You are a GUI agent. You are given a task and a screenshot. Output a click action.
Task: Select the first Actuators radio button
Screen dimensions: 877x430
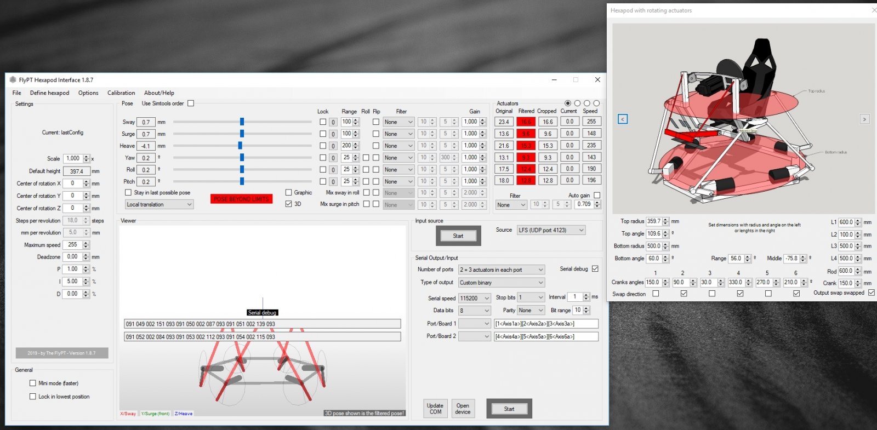(568, 103)
